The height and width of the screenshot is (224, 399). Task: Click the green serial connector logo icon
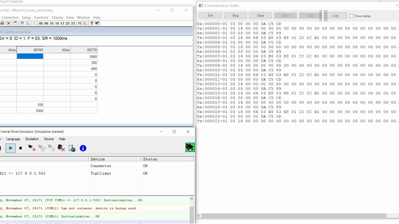[190, 147]
